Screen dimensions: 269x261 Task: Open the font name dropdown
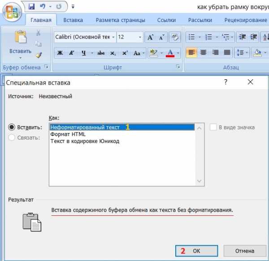tap(113, 37)
